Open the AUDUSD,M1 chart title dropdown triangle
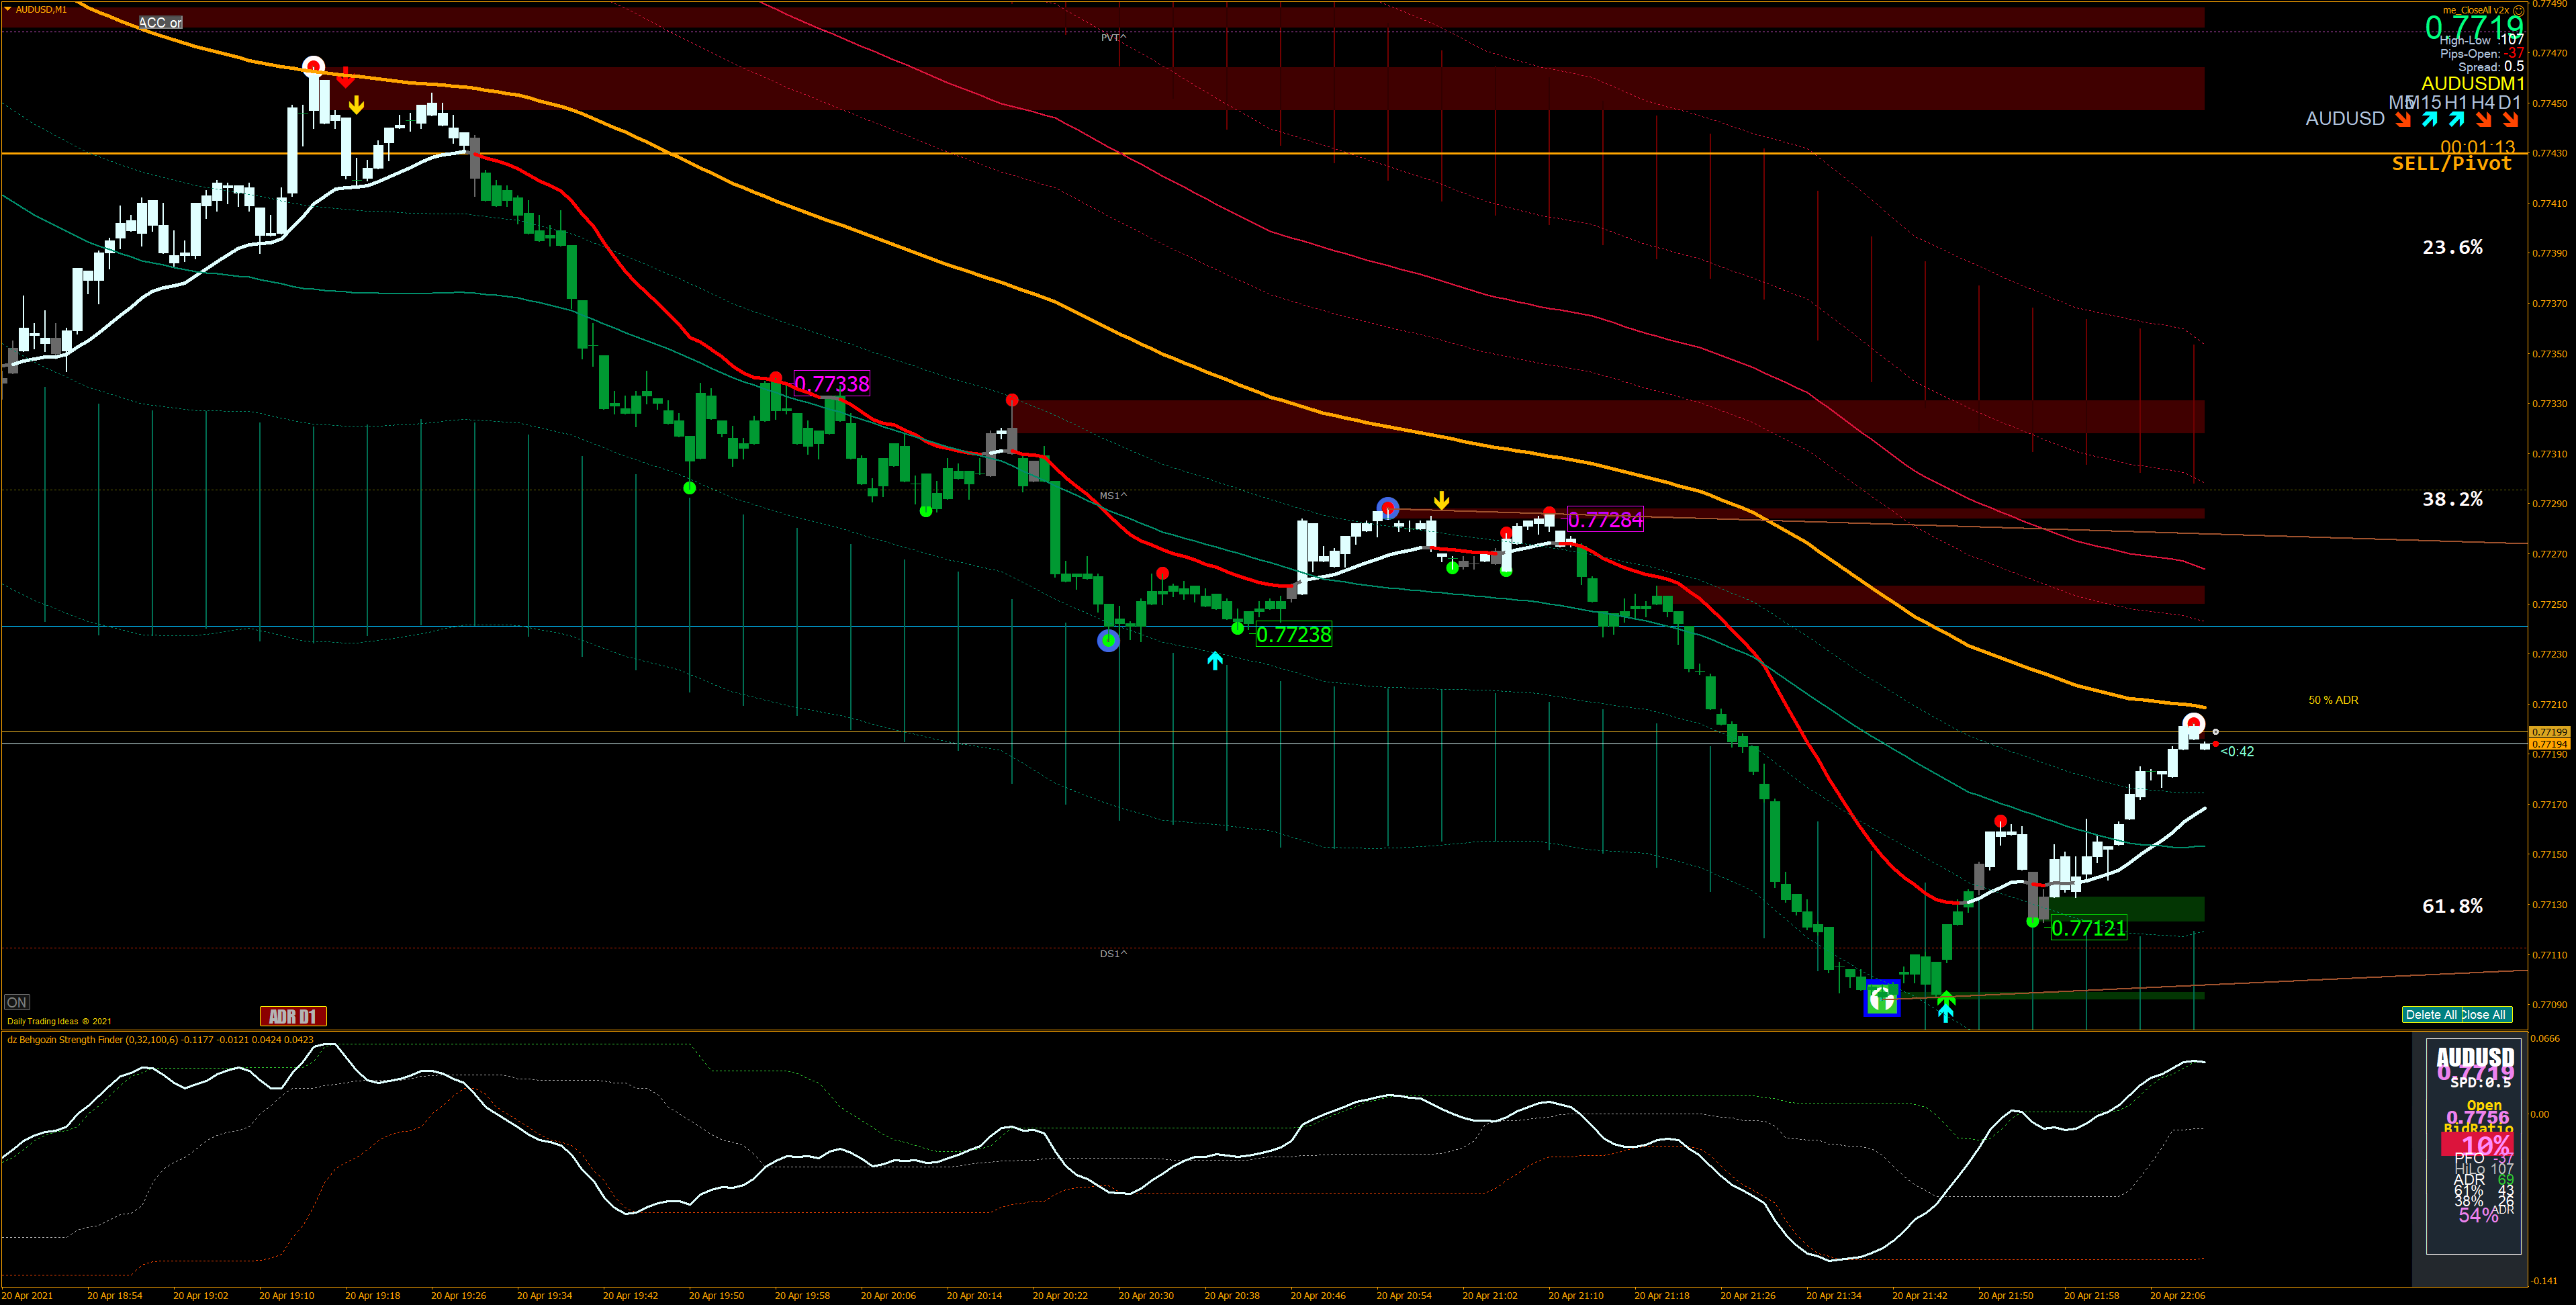 (7, 9)
